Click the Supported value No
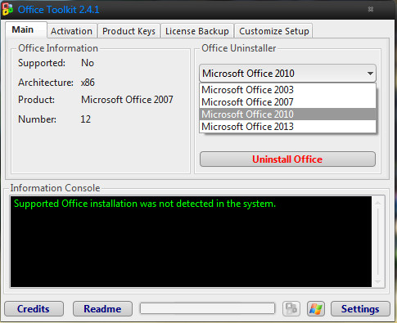 88,63
